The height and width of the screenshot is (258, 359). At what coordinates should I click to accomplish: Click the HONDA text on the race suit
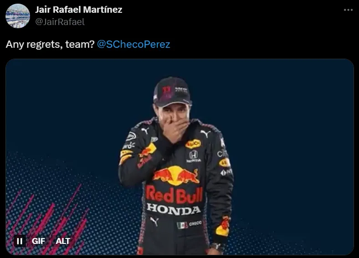173,209
